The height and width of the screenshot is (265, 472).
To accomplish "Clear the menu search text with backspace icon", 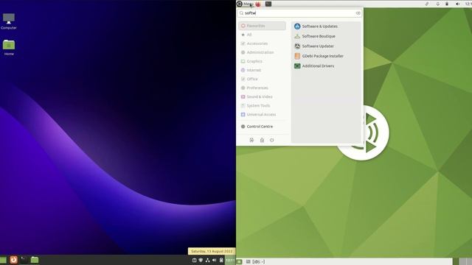I will point(358,13).
